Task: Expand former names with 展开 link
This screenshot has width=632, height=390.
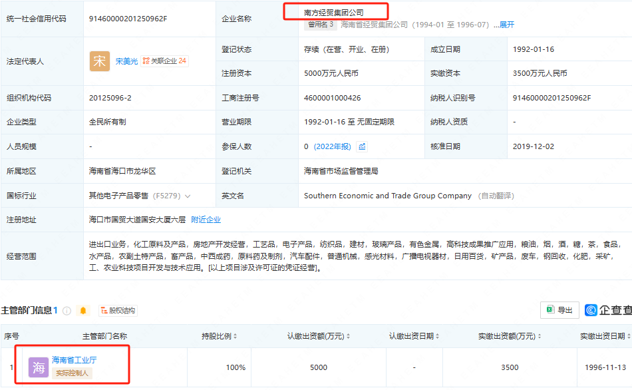Action: coord(507,25)
